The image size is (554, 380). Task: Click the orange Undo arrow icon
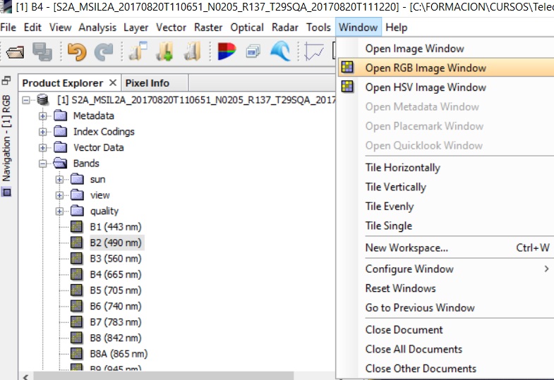pyautogui.click(x=77, y=51)
